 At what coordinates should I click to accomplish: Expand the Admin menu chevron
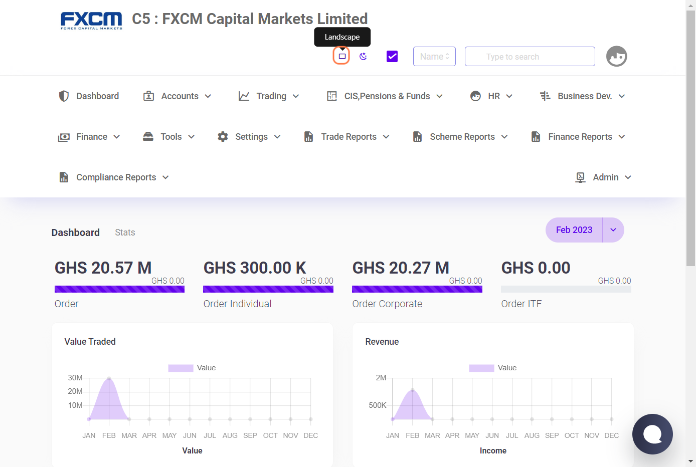click(628, 177)
